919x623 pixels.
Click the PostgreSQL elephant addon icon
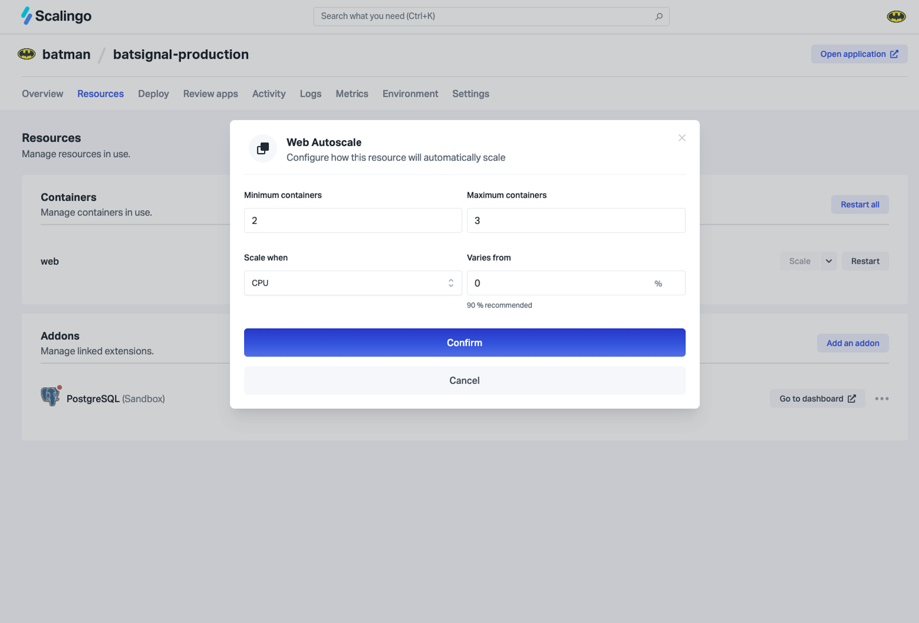pos(51,397)
